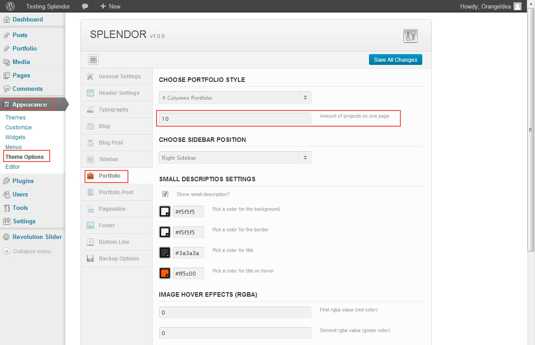This screenshot has height=345, width=535.
Task: Click the WordPress logo icon
Action: point(10,6)
